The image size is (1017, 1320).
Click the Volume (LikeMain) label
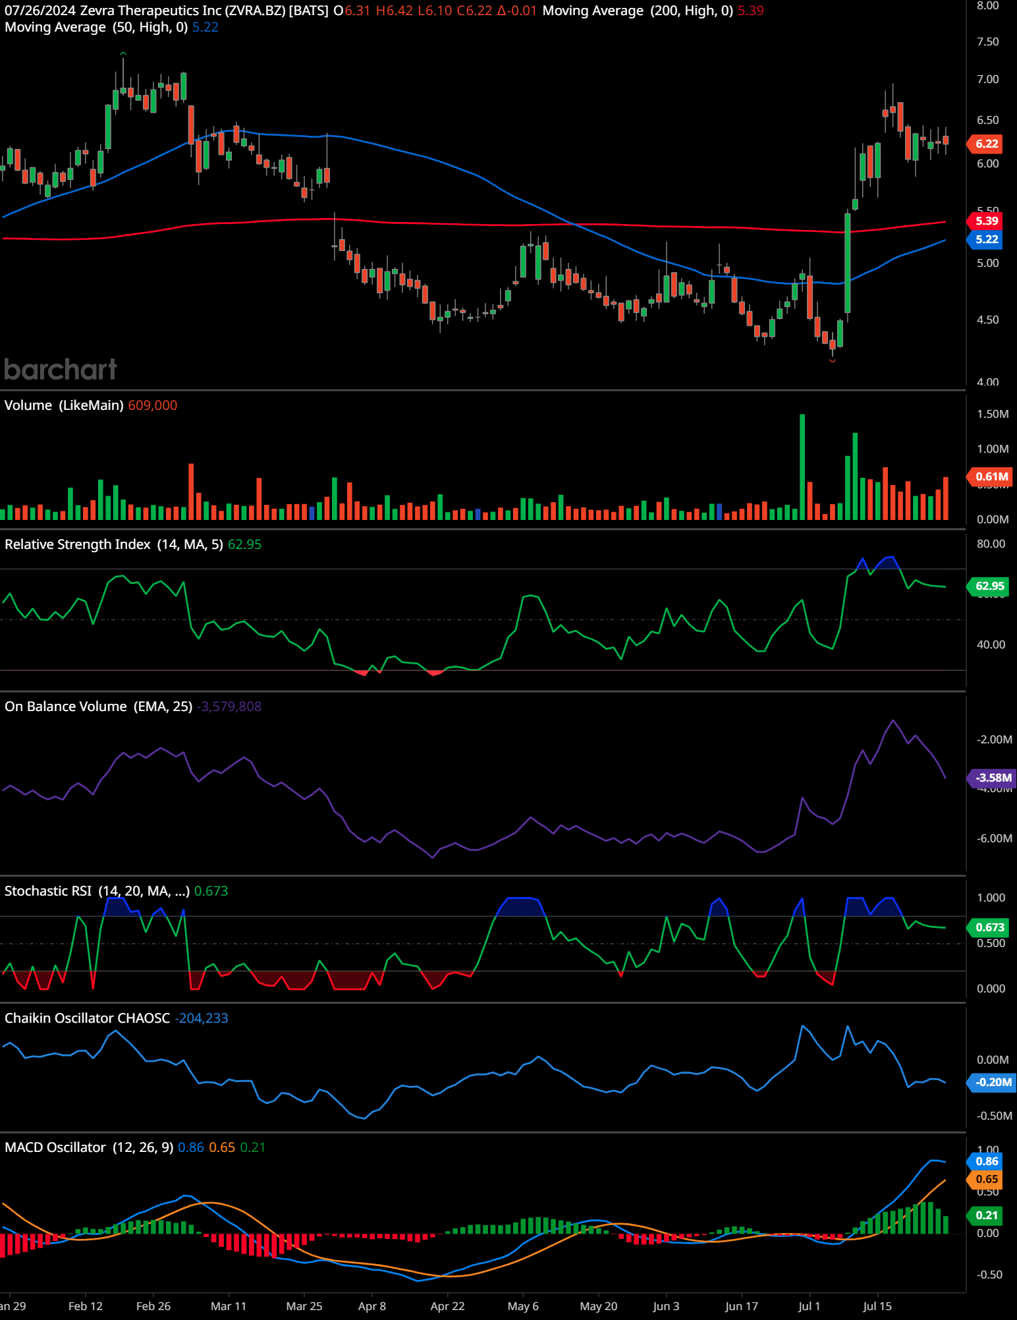64,405
